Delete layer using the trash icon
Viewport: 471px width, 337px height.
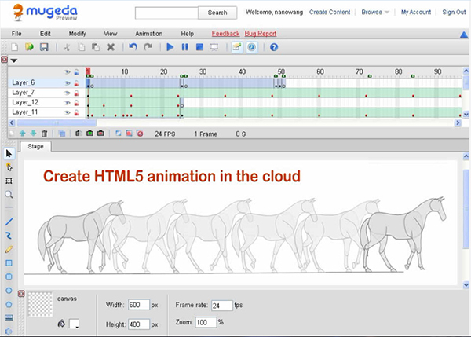click(44, 134)
